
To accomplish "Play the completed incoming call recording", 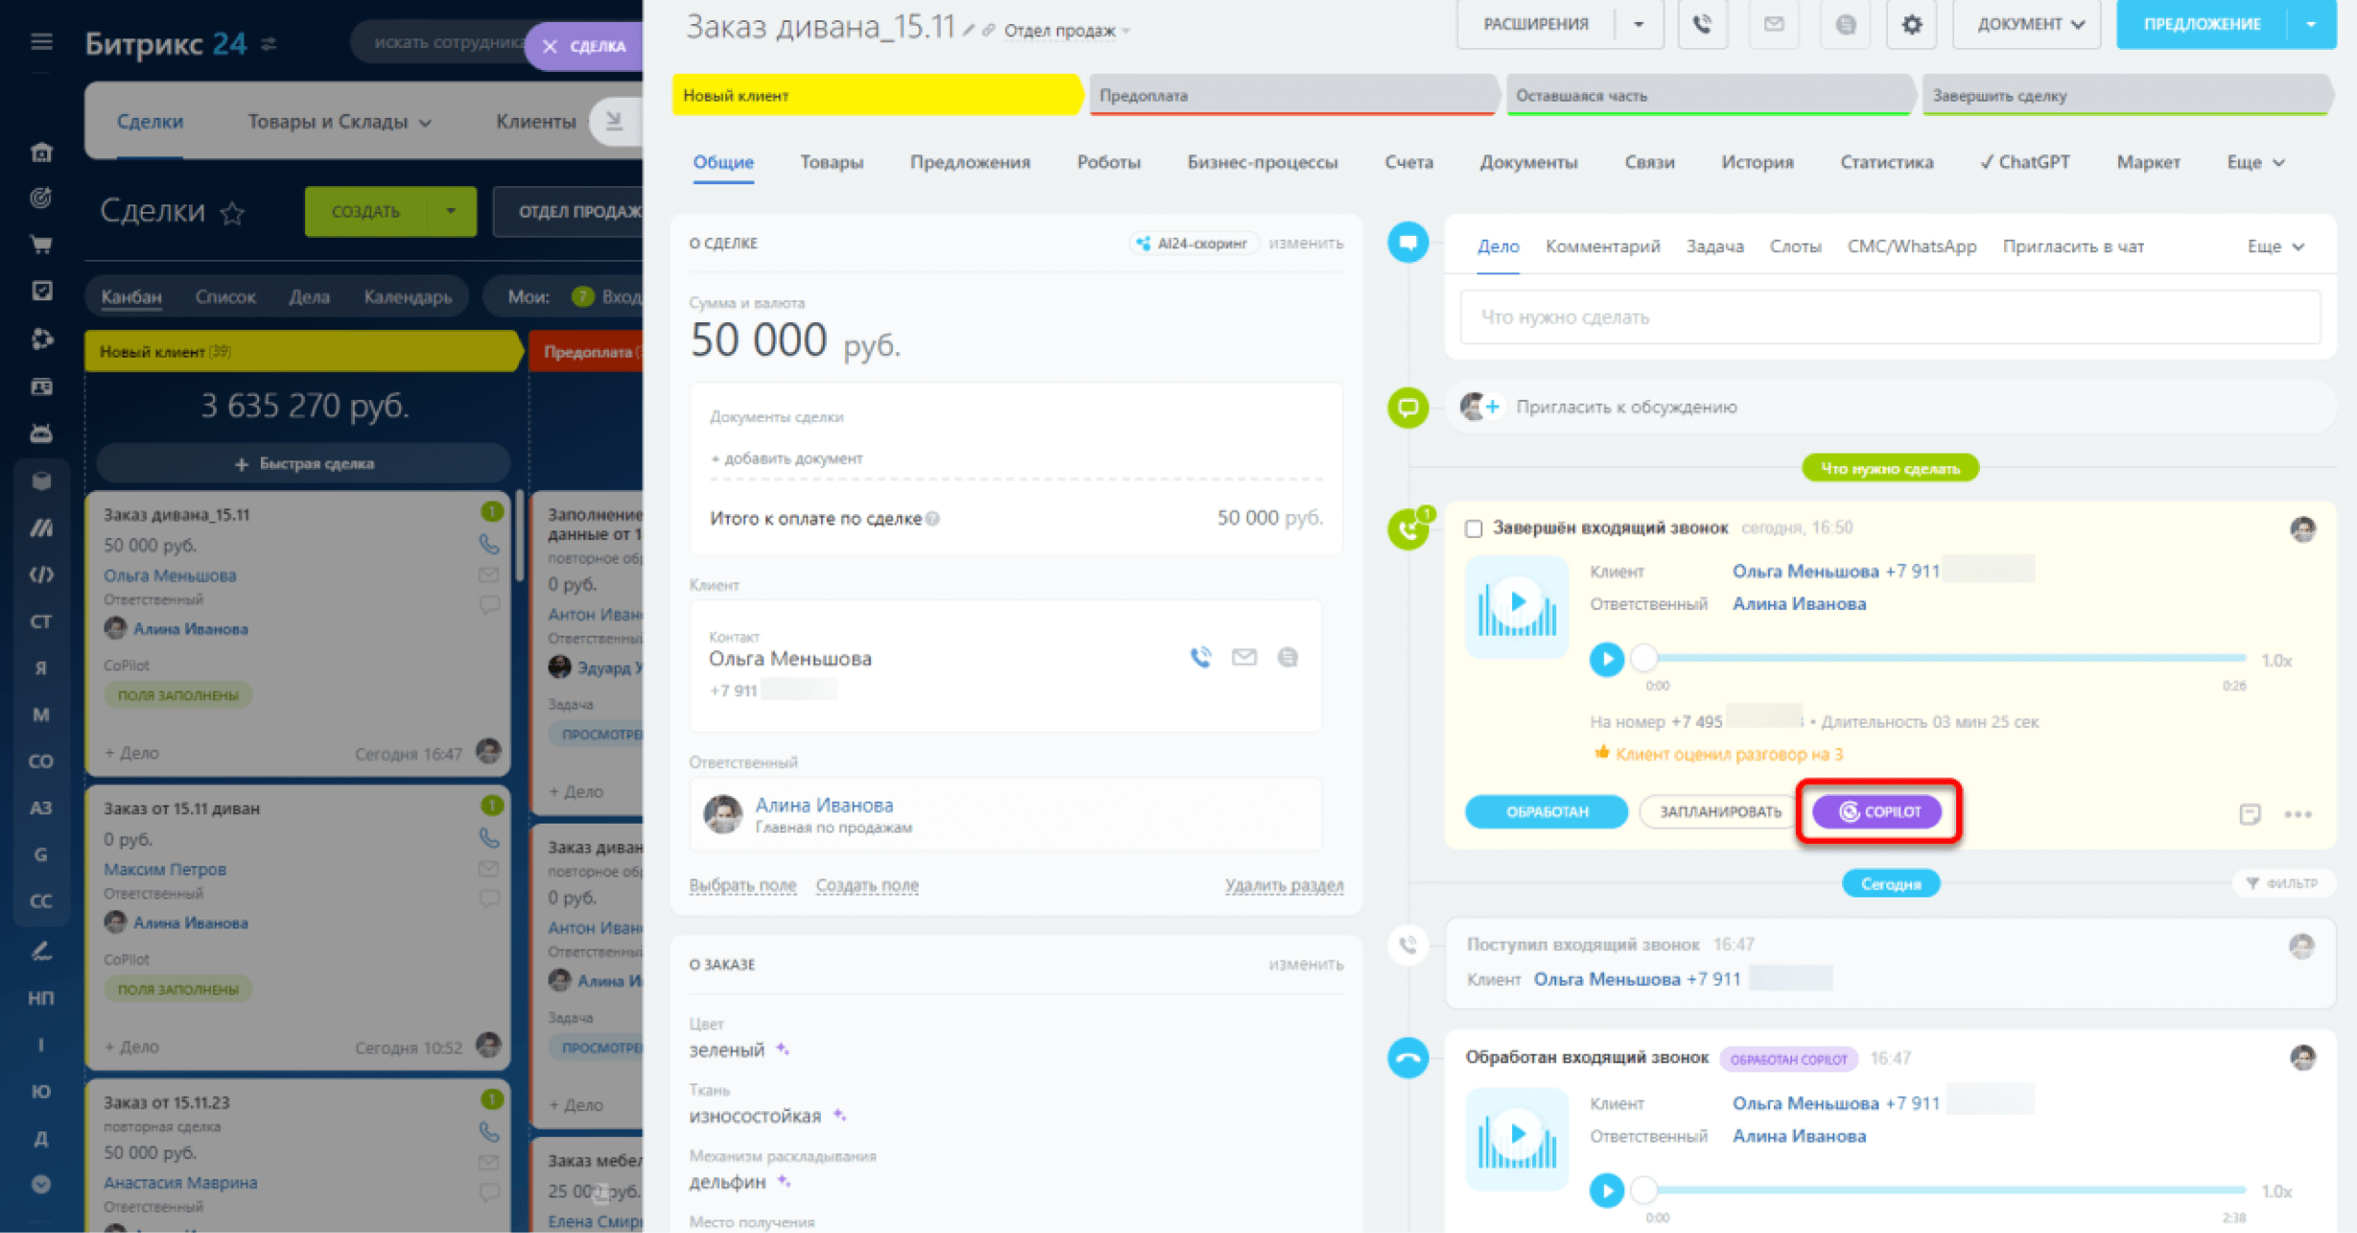I will coord(1606,660).
